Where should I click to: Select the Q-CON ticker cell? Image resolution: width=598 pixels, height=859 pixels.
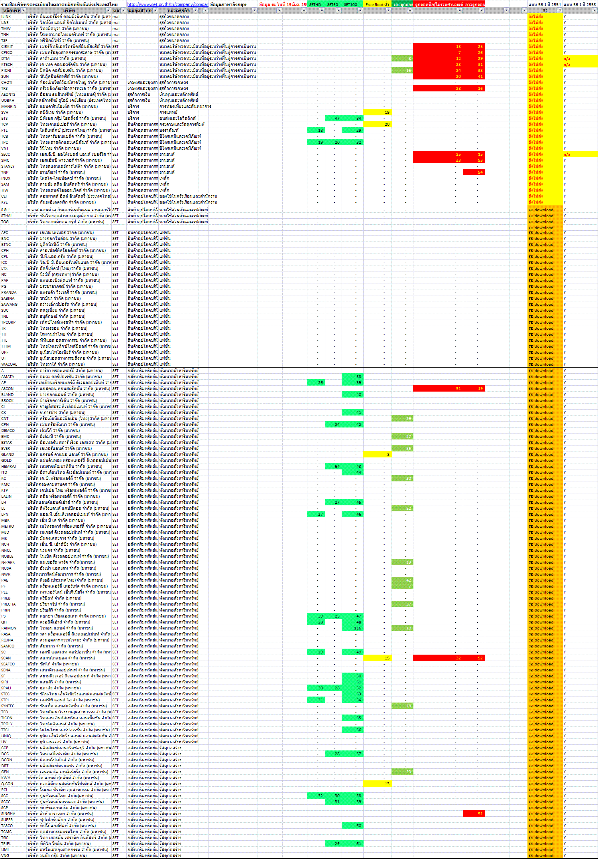coord(14,784)
